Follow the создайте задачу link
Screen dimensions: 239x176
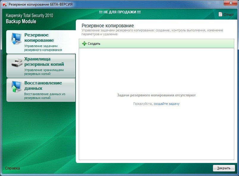coord(166,104)
